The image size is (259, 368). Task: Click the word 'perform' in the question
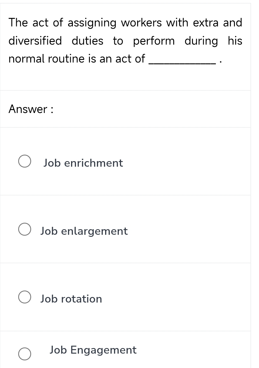(154, 41)
